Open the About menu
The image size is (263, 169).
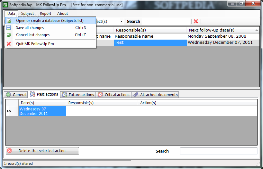62,14
